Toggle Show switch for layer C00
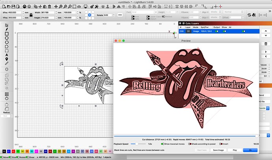This screenshot has height=160, width=272. (224, 32)
